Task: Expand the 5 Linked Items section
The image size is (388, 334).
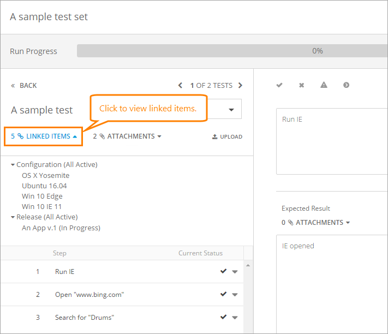Action: click(44, 136)
